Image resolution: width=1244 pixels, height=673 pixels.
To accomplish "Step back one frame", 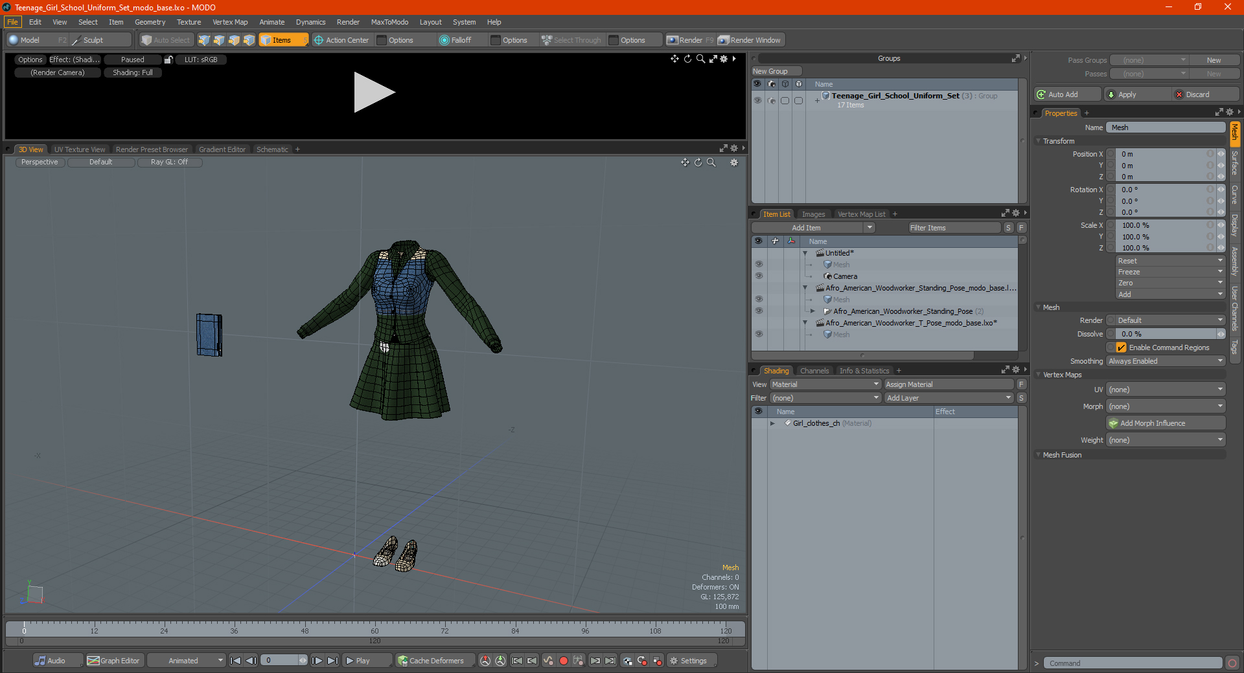I will point(251,661).
